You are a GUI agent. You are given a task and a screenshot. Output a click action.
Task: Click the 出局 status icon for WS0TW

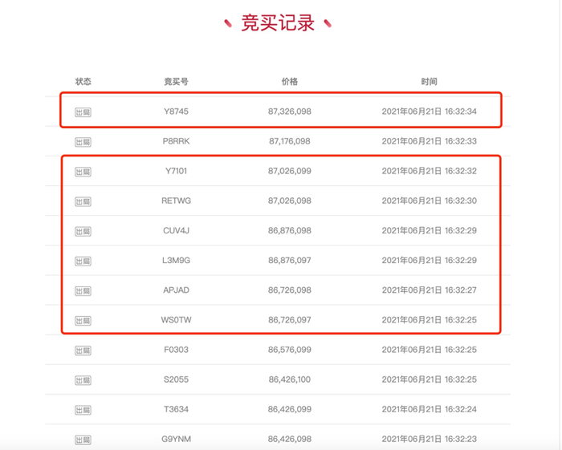(83, 320)
